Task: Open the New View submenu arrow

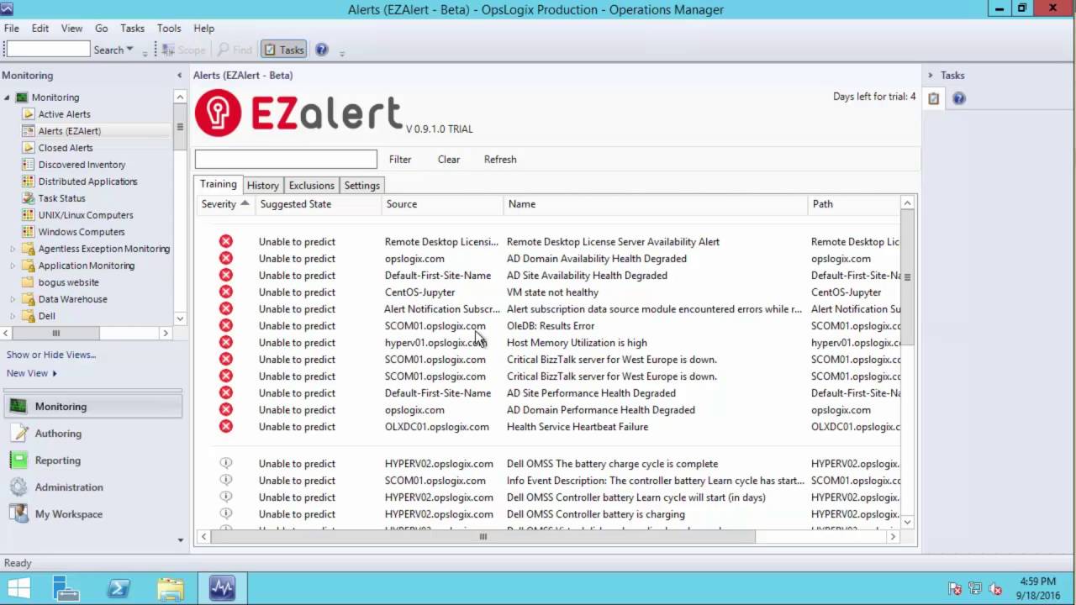Action: click(55, 373)
